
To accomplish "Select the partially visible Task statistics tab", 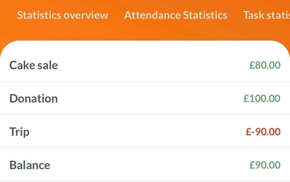I will coord(266,15).
